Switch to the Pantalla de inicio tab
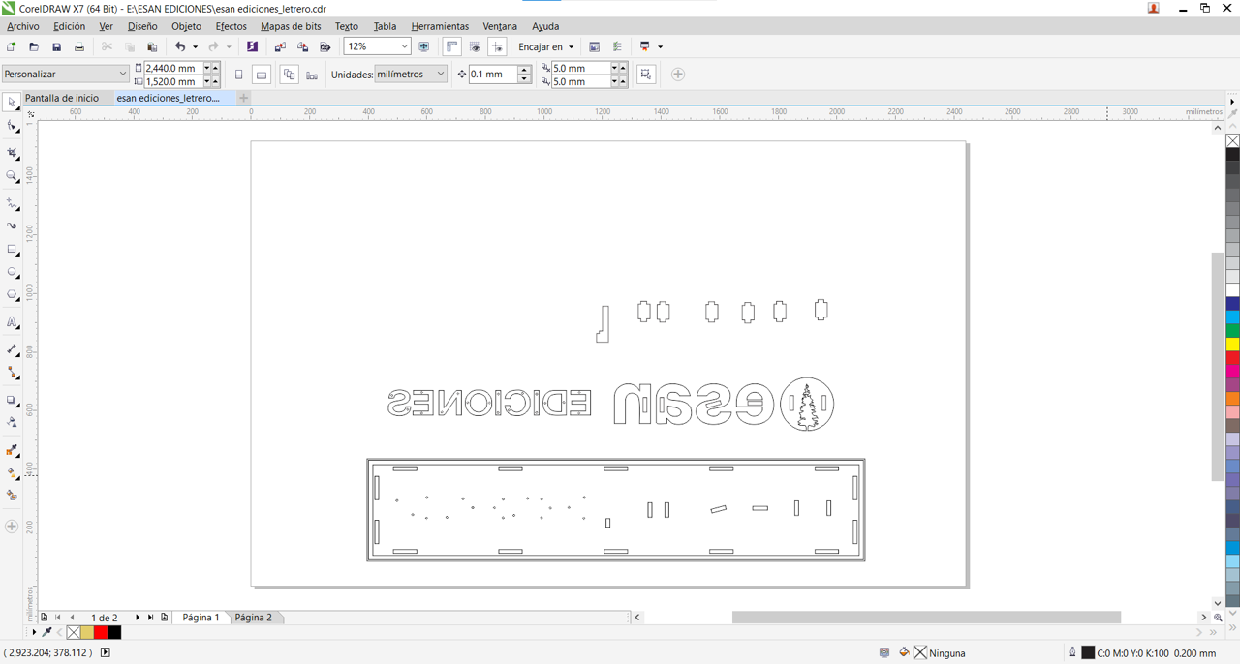The image size is (1240, 664). 62,98
